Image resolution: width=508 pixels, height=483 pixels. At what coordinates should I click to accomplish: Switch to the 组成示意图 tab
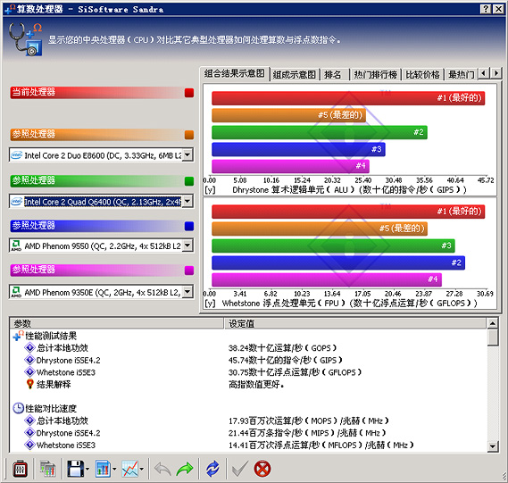point(295,75)
